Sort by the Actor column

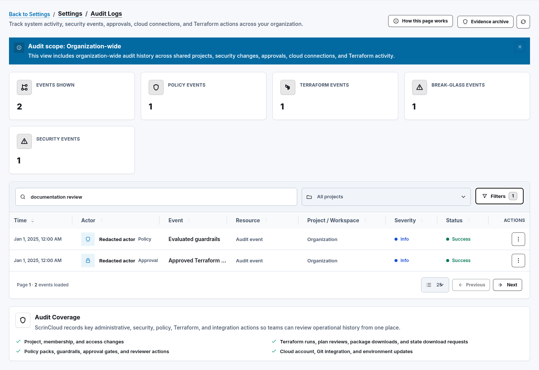[92, 220]
